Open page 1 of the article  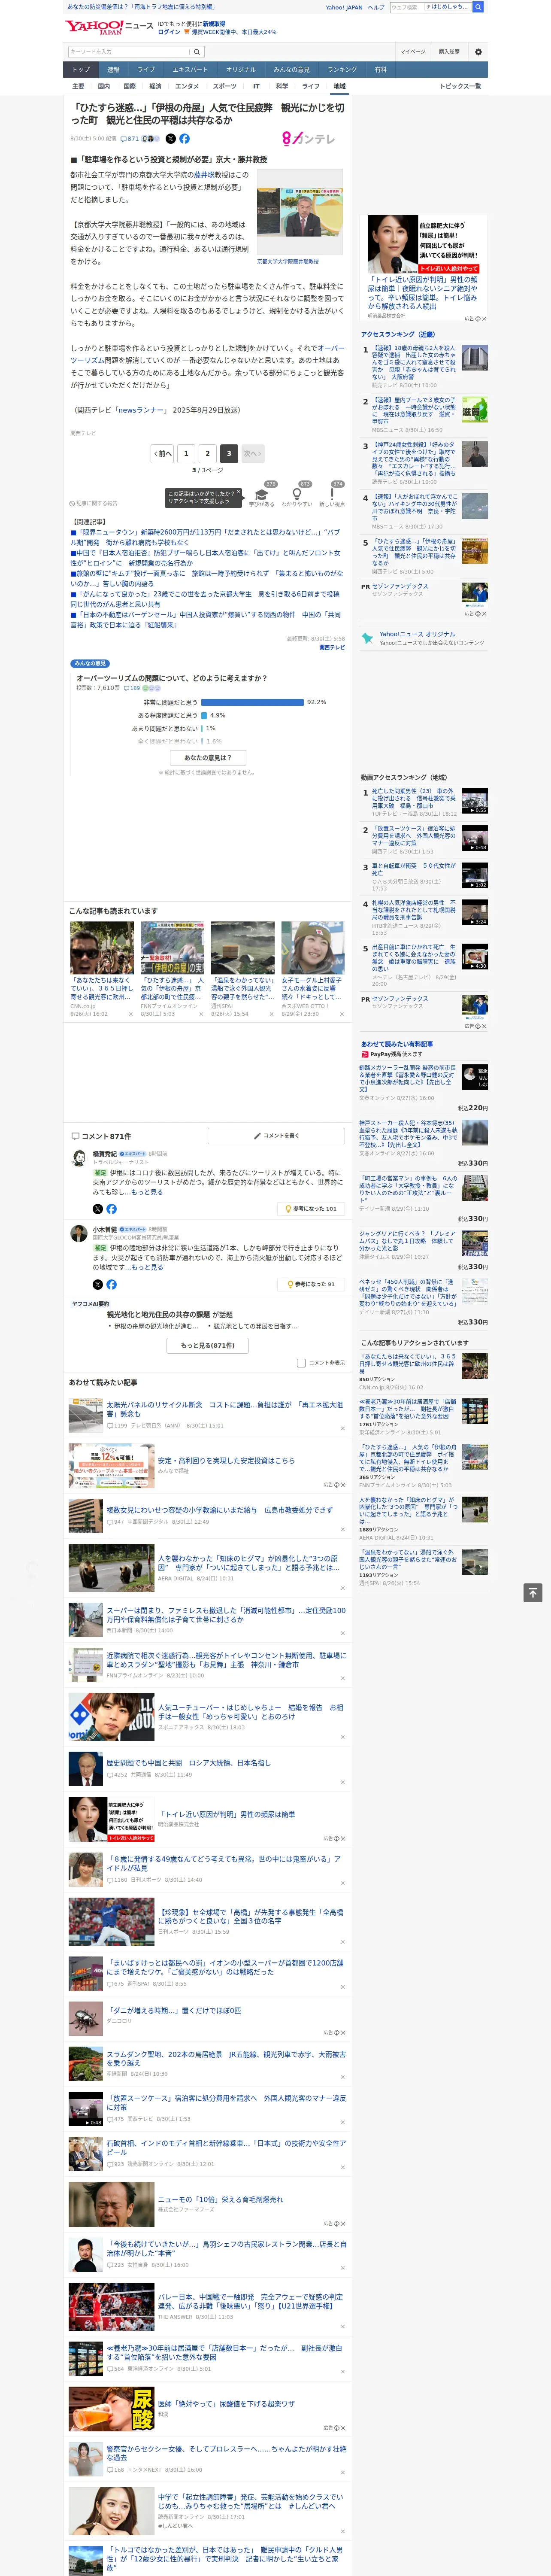pyautogui.click(x=186, y=453)
